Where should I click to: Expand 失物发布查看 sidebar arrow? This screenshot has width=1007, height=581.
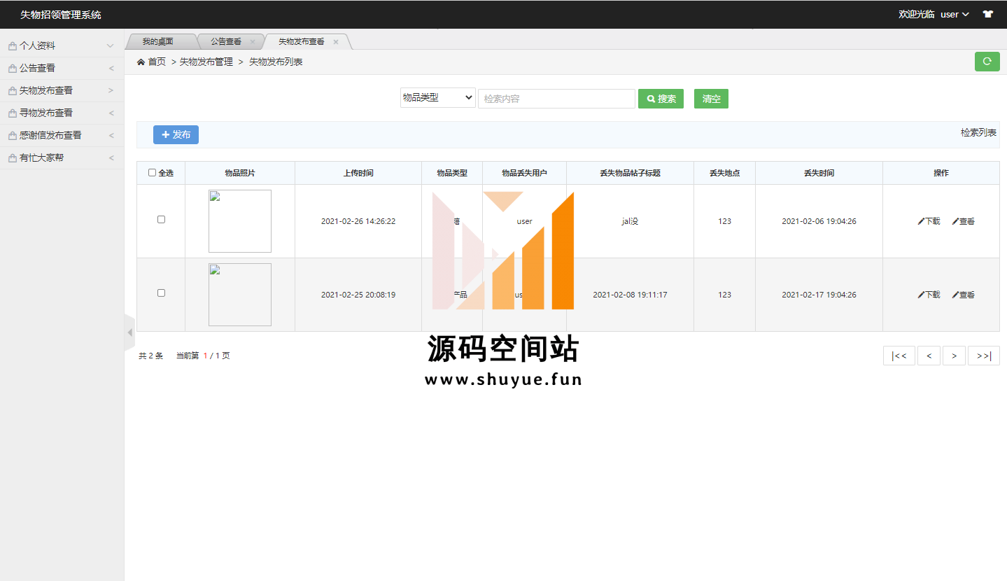[x=111, y=91]
